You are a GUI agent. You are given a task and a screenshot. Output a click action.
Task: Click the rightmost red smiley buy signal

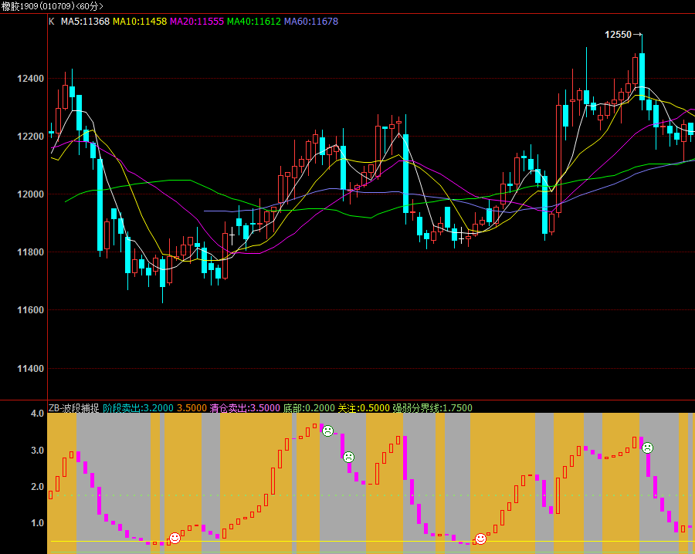click(x=480, y=539)
